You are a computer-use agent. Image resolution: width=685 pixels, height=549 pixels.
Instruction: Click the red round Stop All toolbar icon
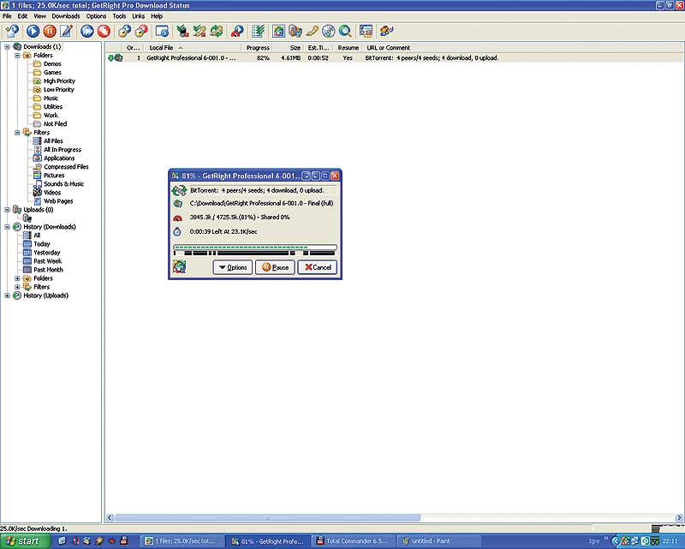104,31
